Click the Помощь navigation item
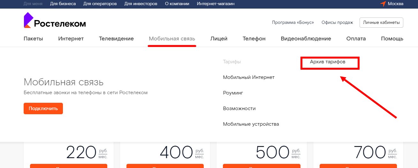 [392, 39]
